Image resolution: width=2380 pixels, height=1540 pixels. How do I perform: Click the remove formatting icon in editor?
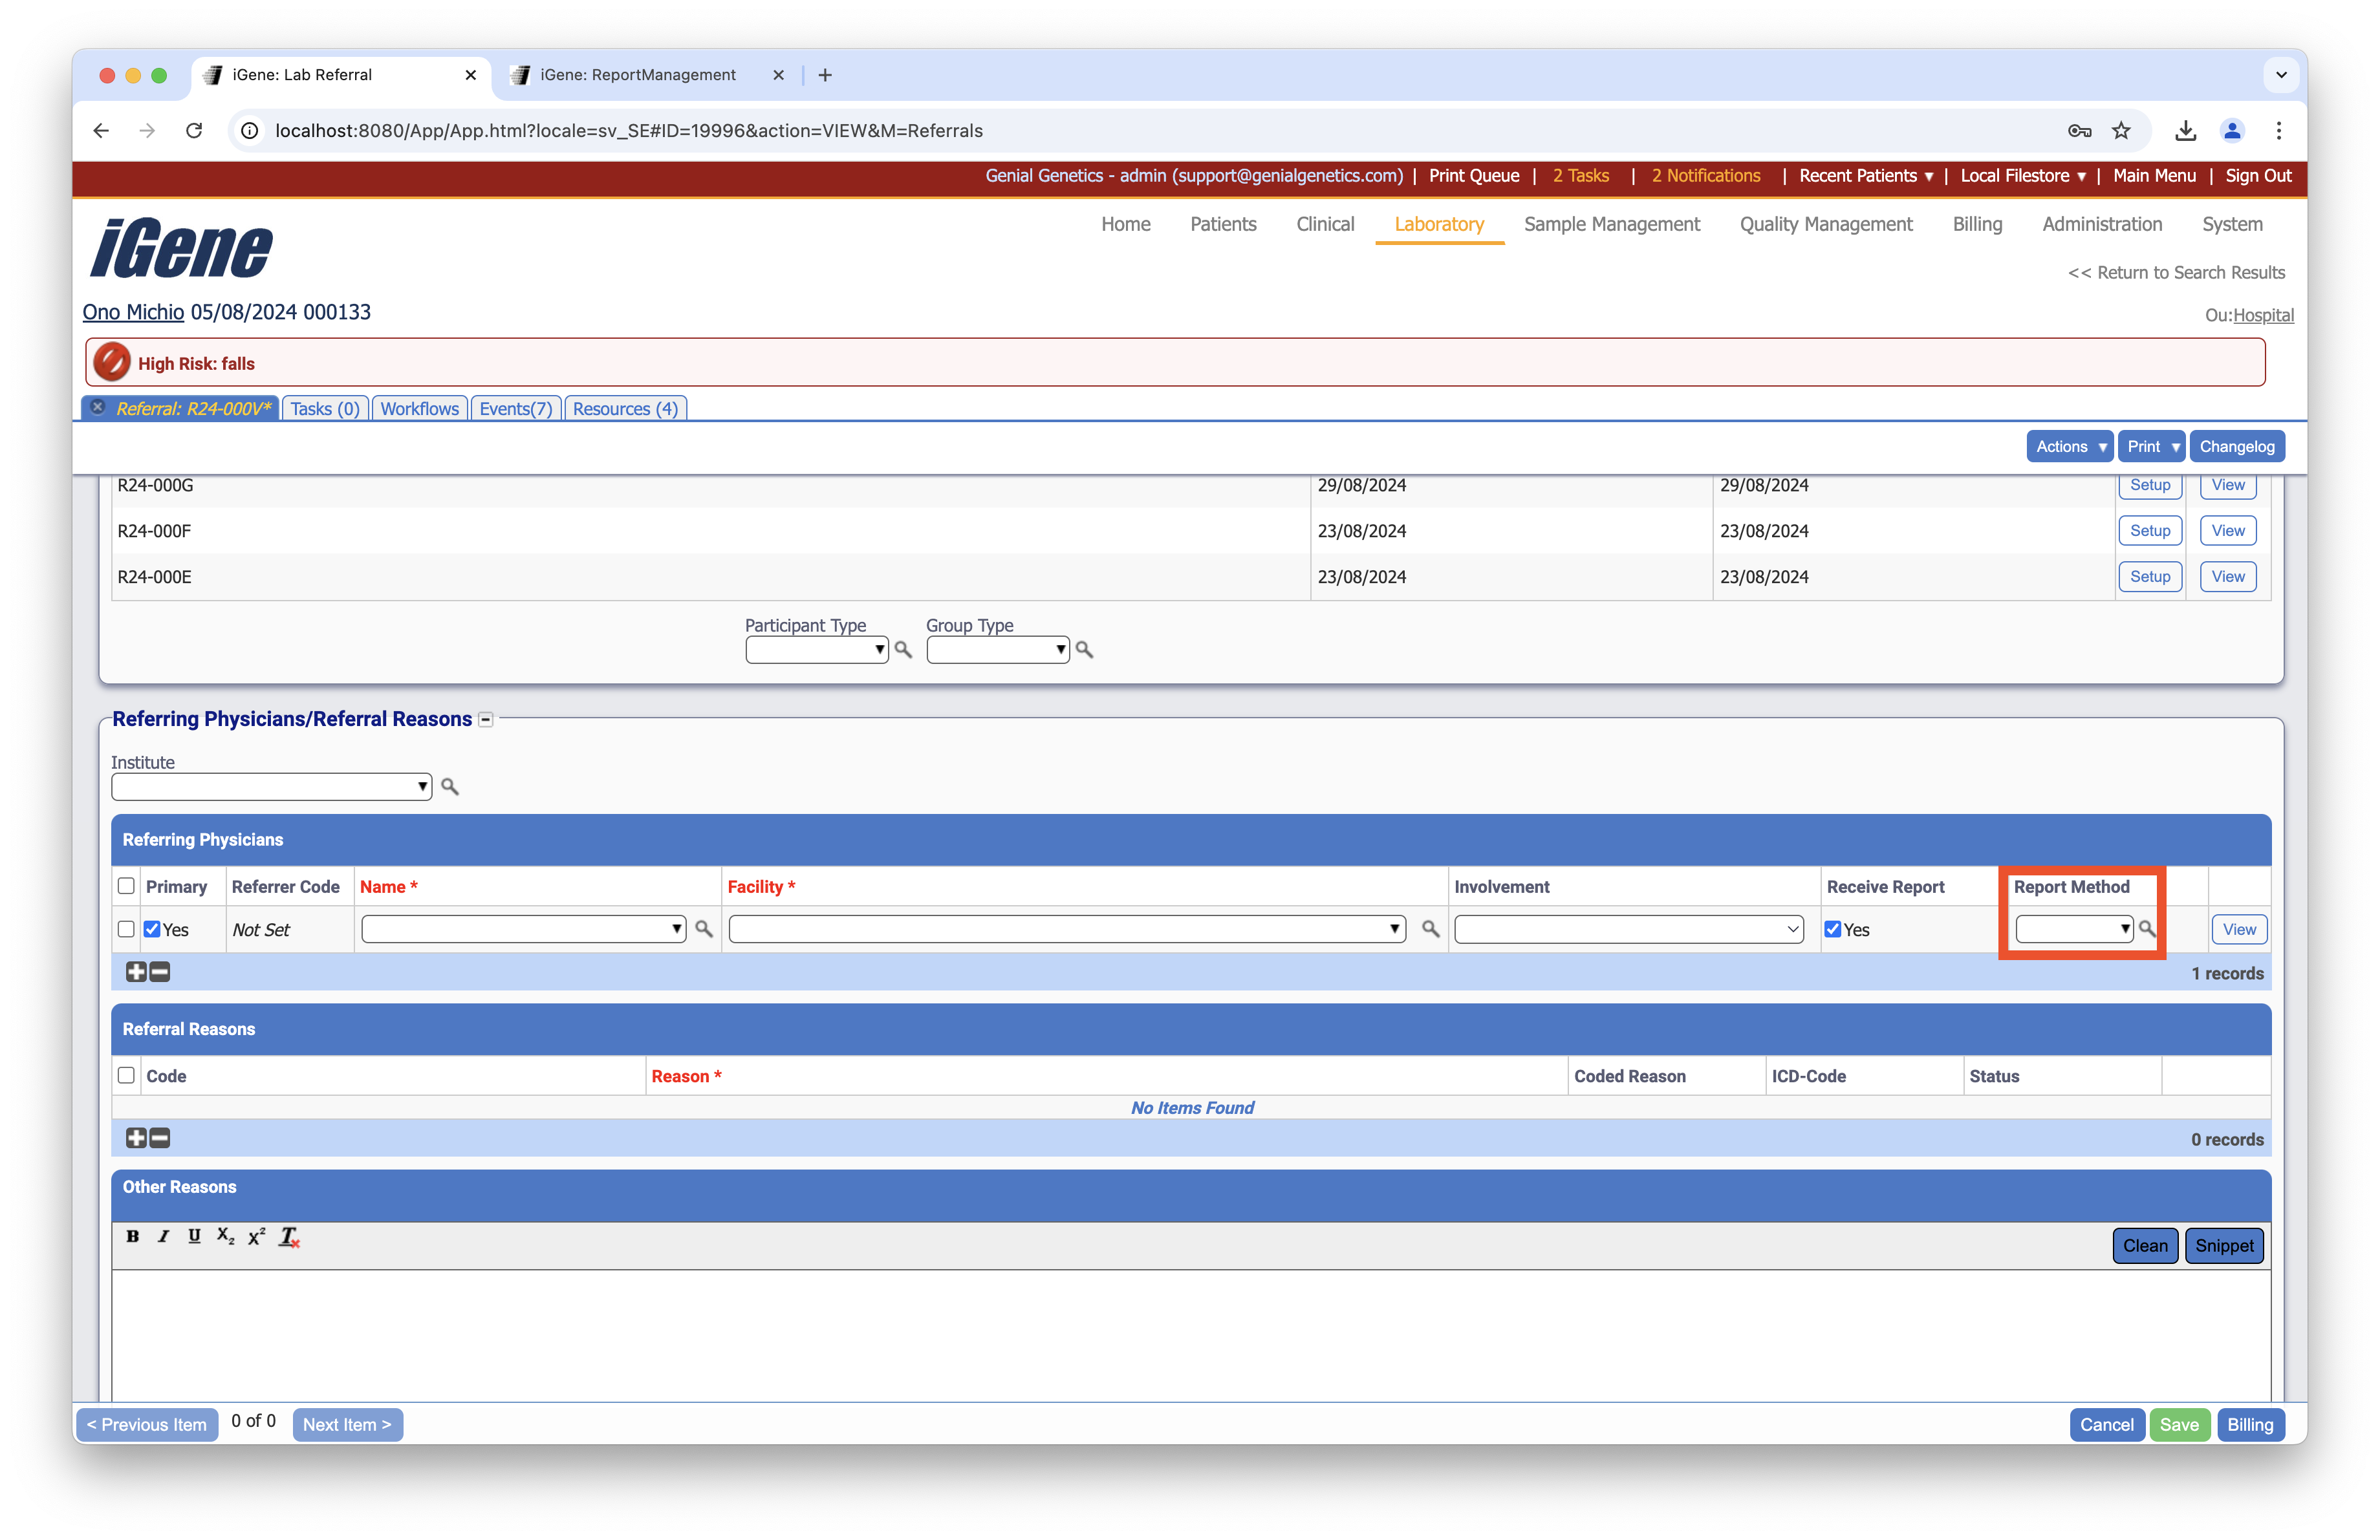pos(289,1236)
